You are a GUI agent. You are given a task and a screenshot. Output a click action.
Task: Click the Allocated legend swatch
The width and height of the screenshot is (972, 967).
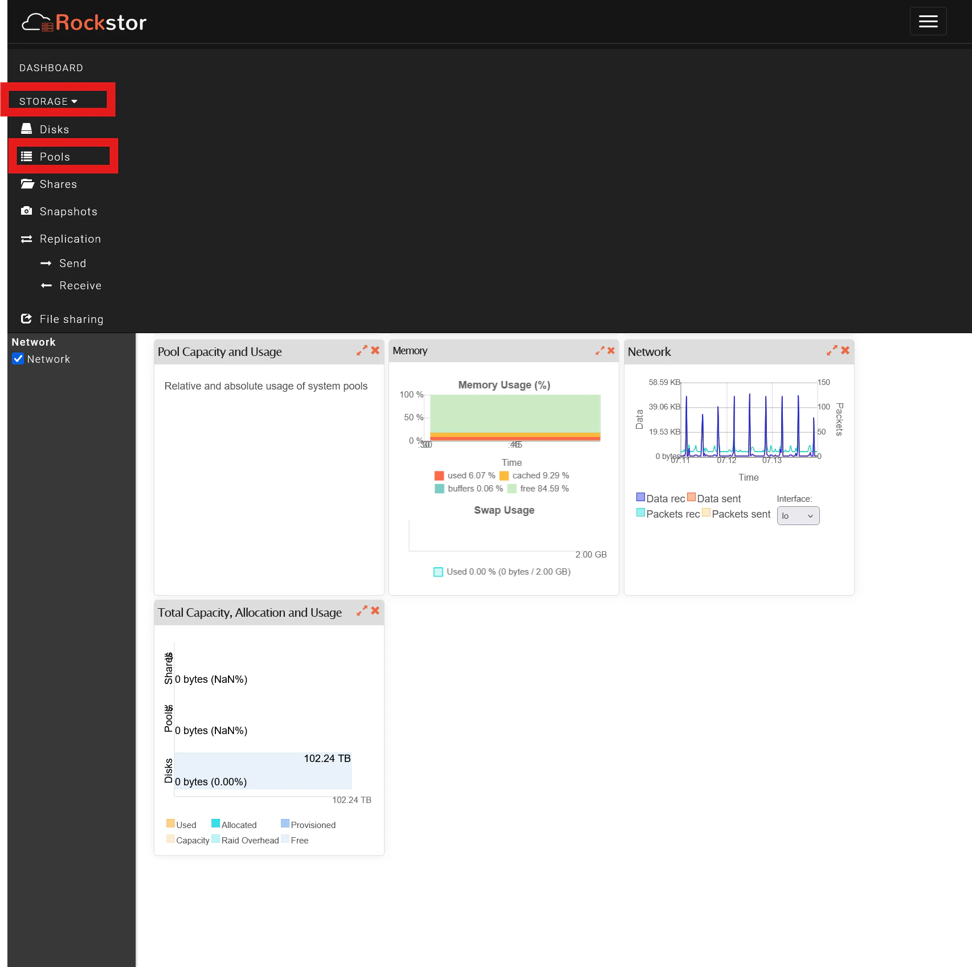[215, 823]
